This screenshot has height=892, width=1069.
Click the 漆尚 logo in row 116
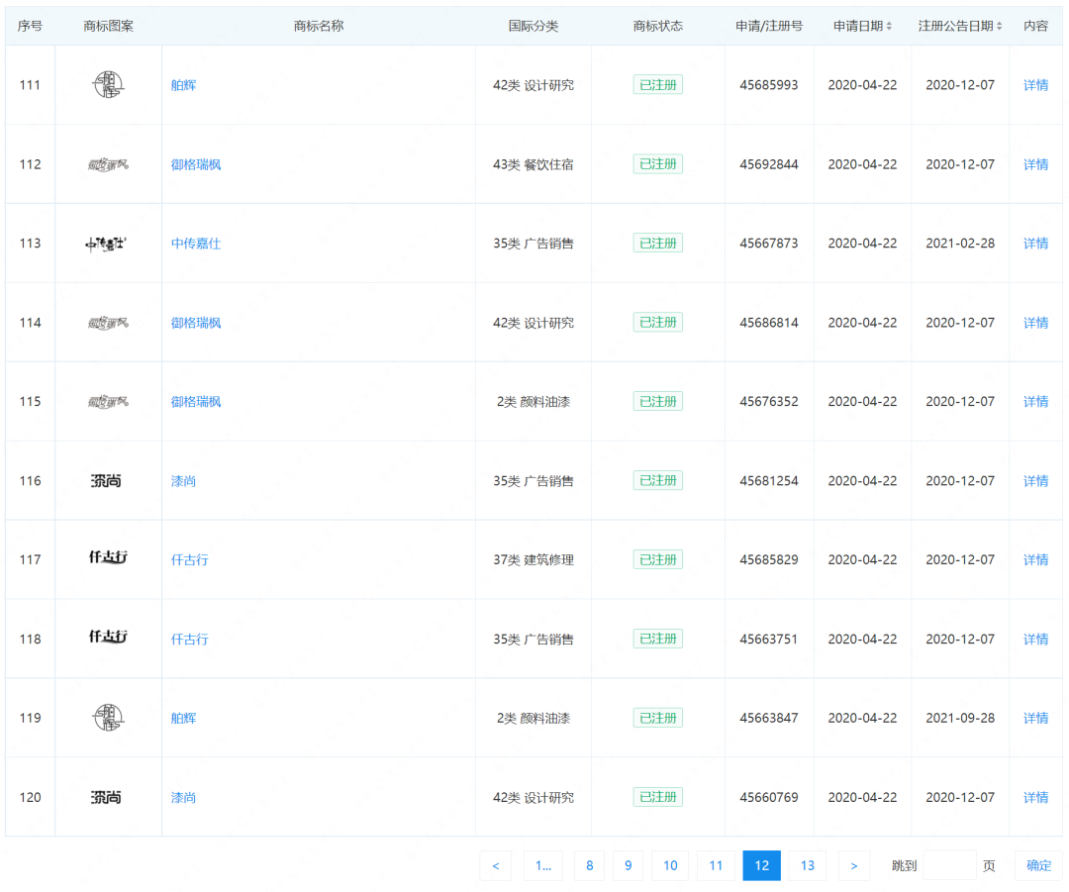107,481
